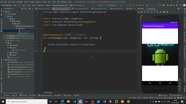Open File Explorer from the taskbar

(x=68, y=101)
